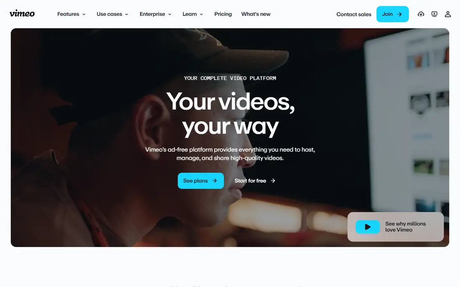Go to the Pricing page

(x=223, y=14)
